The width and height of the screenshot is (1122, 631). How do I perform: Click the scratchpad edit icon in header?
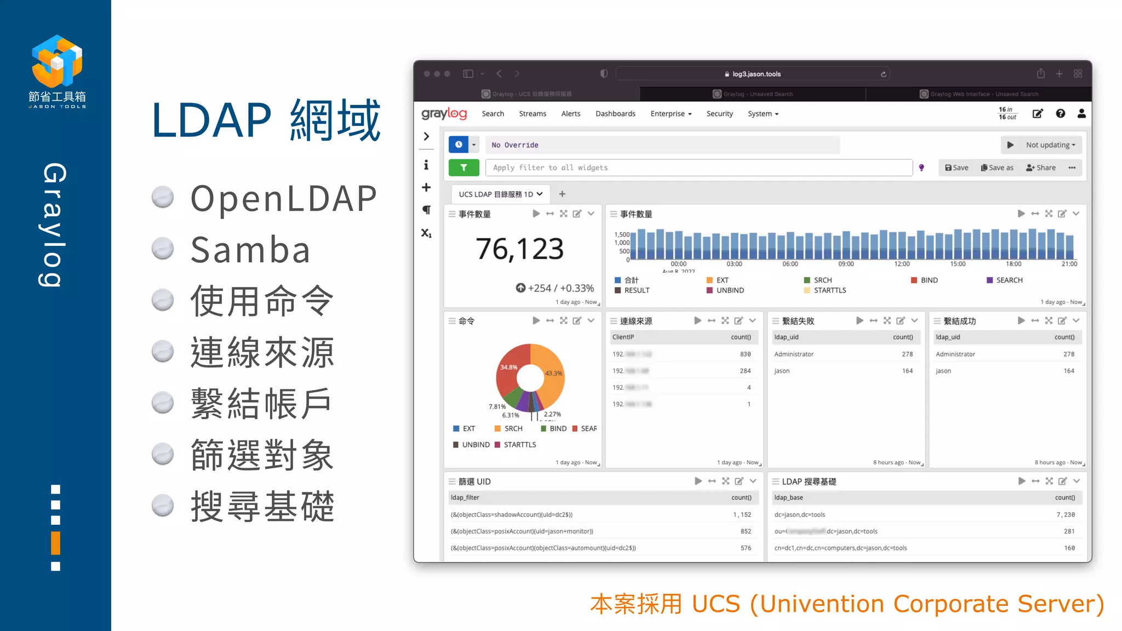point(1038,113)
